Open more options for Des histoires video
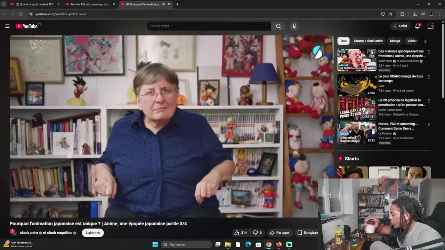 [429, 52]
